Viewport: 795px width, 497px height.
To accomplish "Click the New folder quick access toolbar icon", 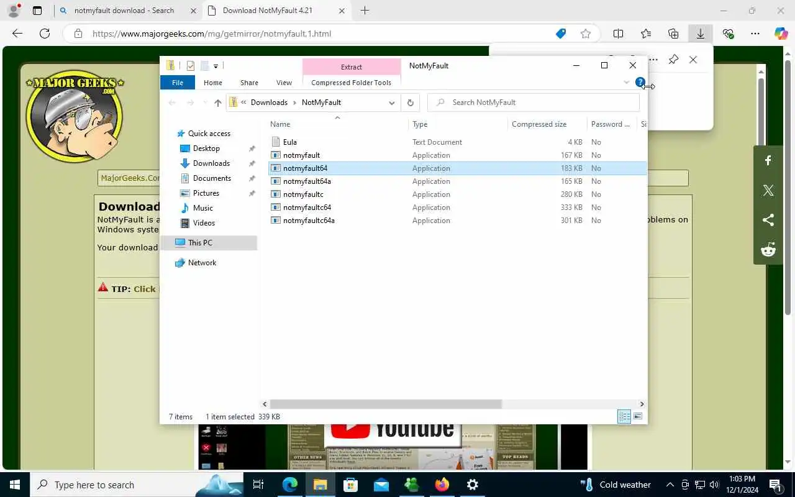I will tap(204, 66).
